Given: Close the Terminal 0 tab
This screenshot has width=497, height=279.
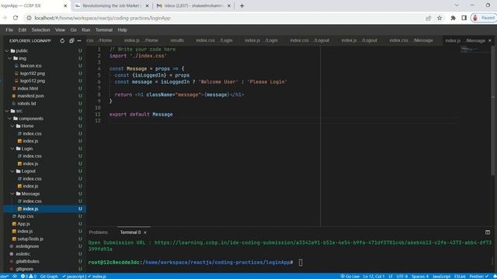Looking at the screenshot, I should (145, 232).
